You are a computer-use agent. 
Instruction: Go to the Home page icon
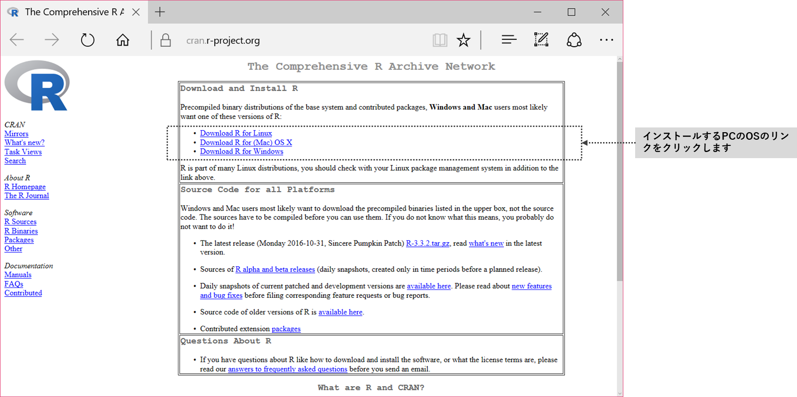coord(123,40)
